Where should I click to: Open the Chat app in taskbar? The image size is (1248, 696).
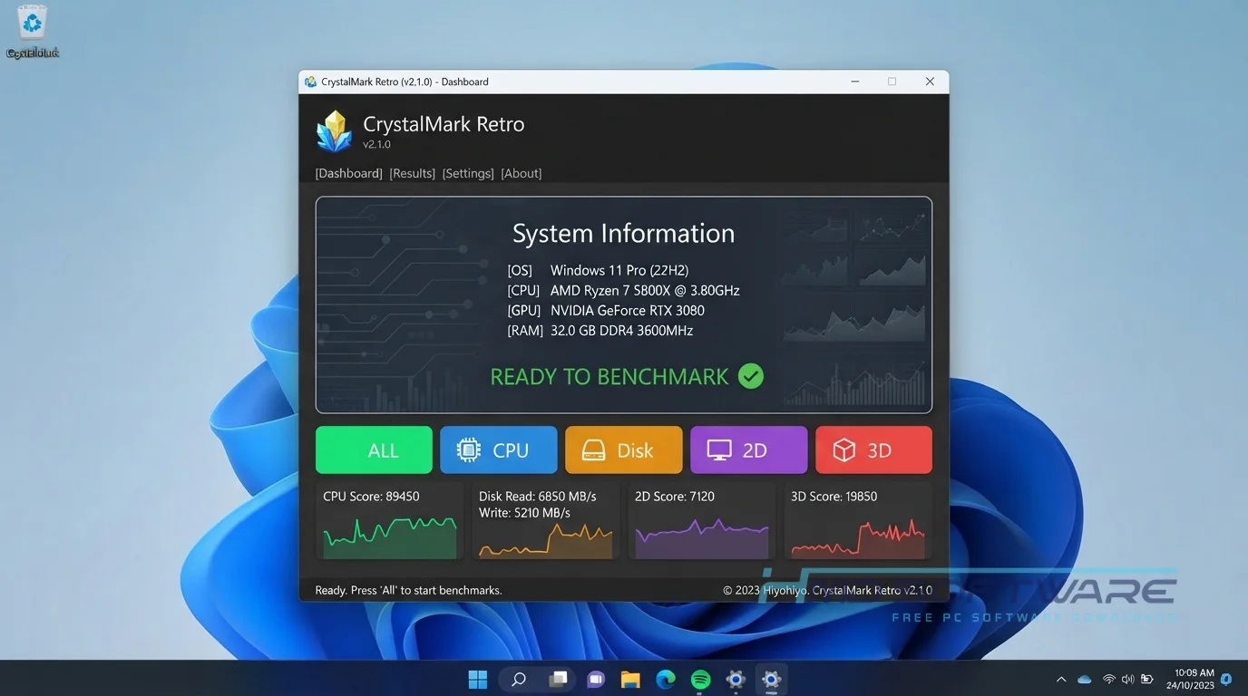595,679
